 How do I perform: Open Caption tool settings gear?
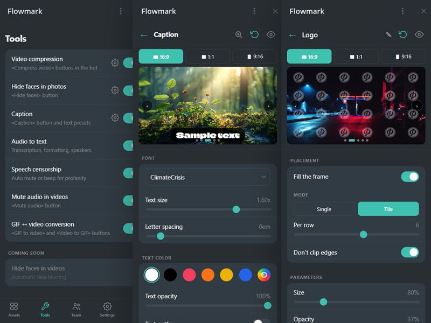[x=115, y=117]
